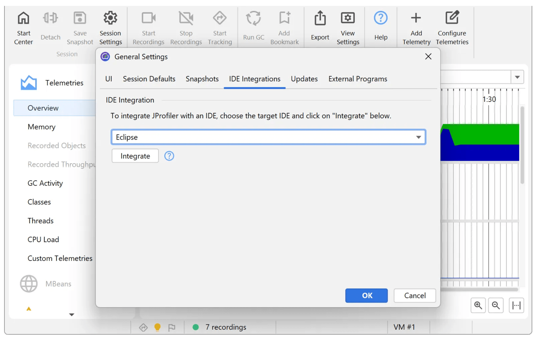The image size is (537, 340).
Task: Expand the telemetry selector dropdown arrow
Action: [x=517, y=77]
